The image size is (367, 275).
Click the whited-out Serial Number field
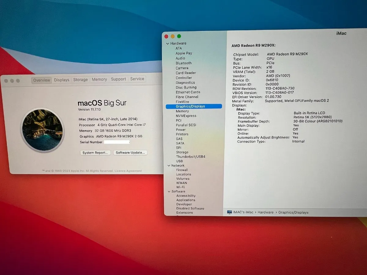(x=117, y=142)
